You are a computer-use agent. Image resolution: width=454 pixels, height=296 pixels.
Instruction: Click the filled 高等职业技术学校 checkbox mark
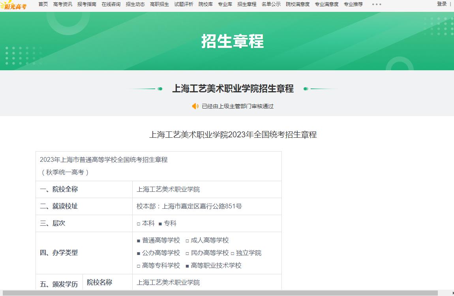click(187, 266)
